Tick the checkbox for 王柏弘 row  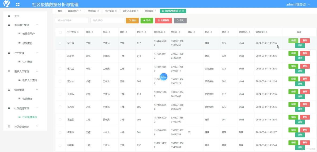coord(60,94)
